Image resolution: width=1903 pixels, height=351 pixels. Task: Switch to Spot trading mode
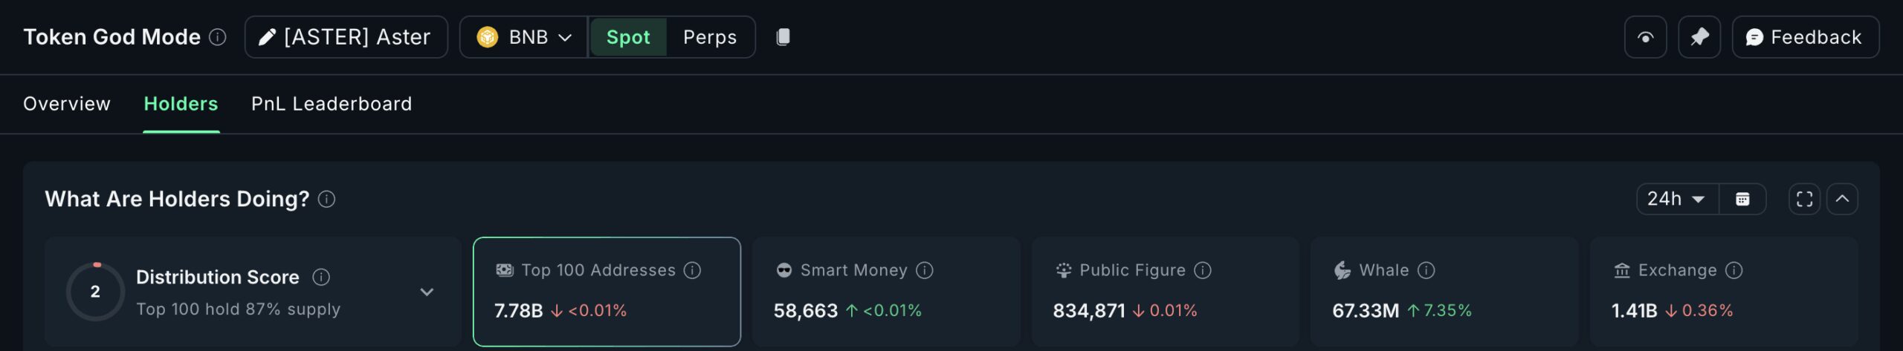(628, 37)
